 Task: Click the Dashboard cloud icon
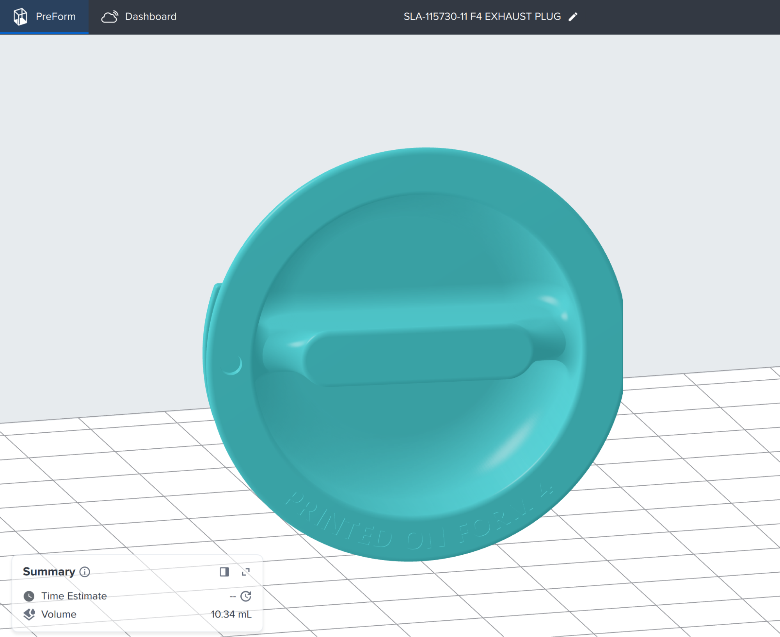tap(109, 16)
